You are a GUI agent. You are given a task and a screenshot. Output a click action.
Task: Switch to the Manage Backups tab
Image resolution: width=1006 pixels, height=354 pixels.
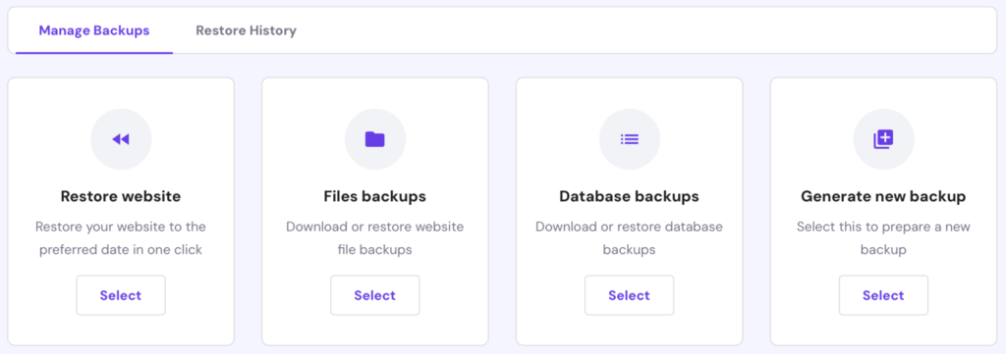click(94, 30)
